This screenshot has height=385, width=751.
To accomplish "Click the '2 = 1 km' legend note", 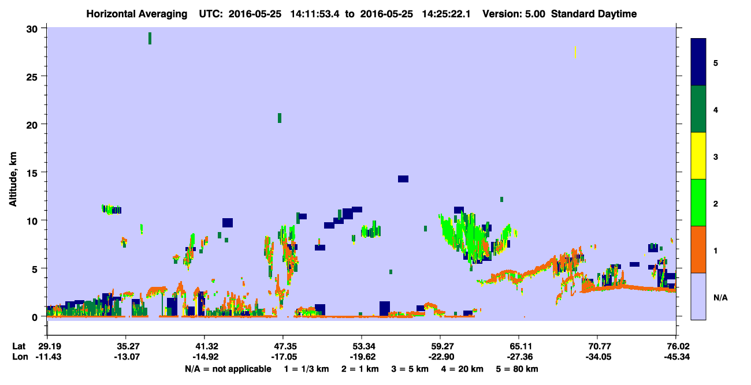I will coord(360,369).
